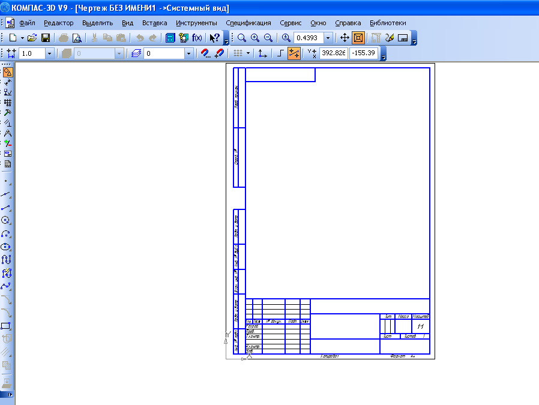Open the greyed-out view state dropdown
This screenshot has width=539, height=405.
tap(119, 53)
